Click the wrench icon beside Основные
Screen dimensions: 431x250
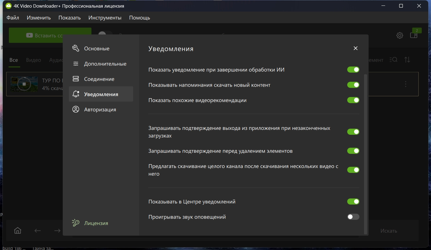(x=76, y=48)
